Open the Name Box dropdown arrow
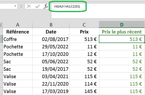The image size is (145, 95). [15, 6]
